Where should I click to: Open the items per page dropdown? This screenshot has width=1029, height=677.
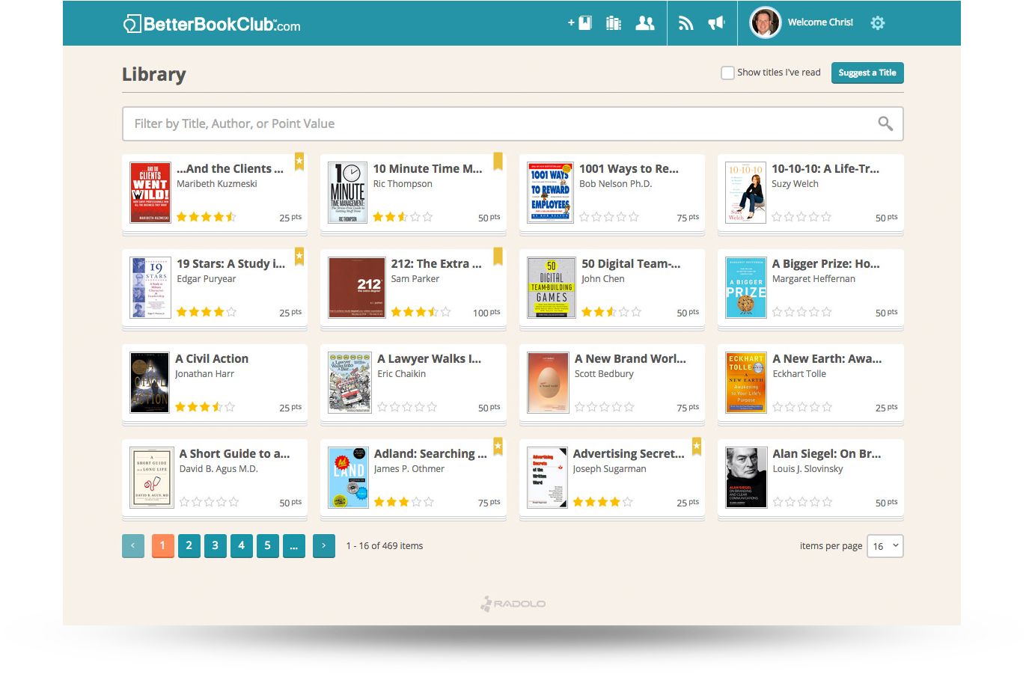pos(885,546)
